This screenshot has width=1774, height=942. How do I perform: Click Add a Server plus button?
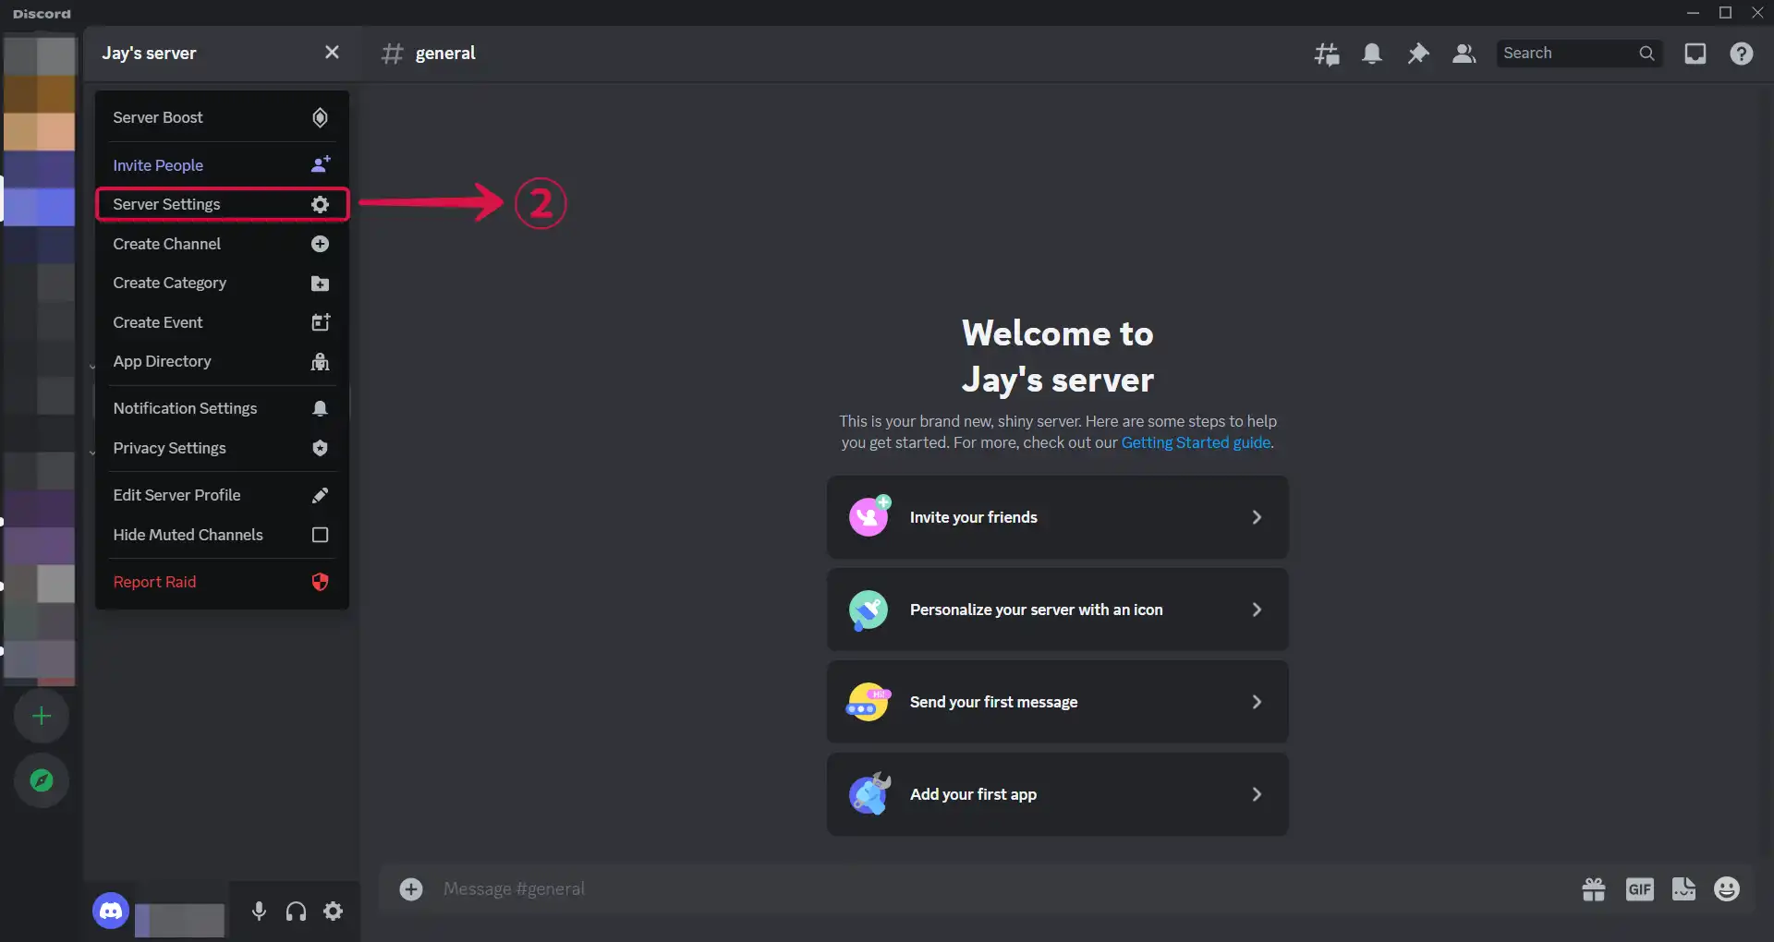coord(42,716)
